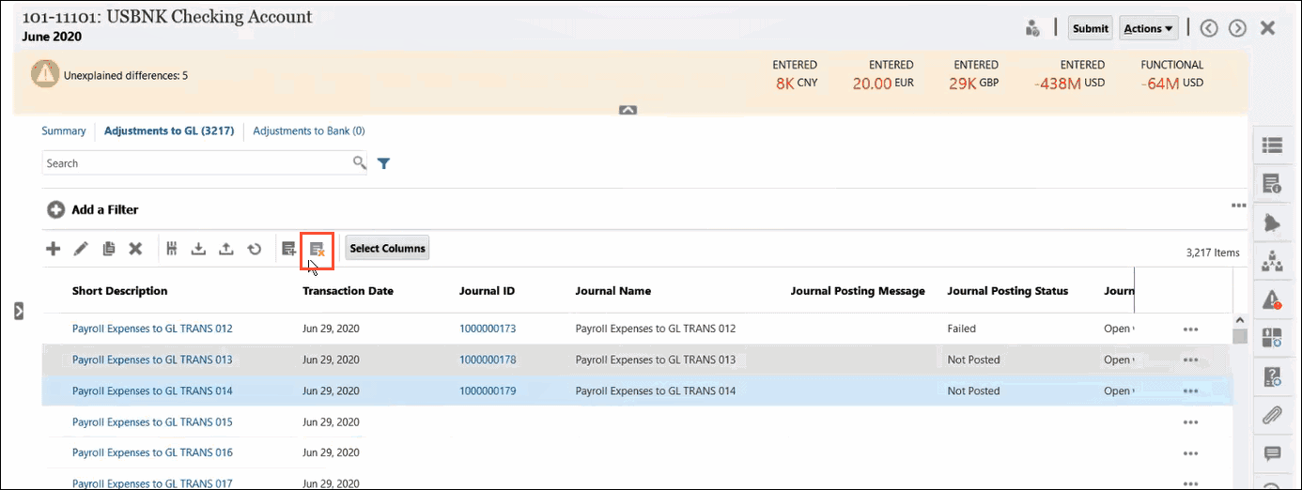This screenshot has height=490, width=1302.
Task: Open the attachments paperclip in right sidebar
Action: click(x=1272, y=414)
